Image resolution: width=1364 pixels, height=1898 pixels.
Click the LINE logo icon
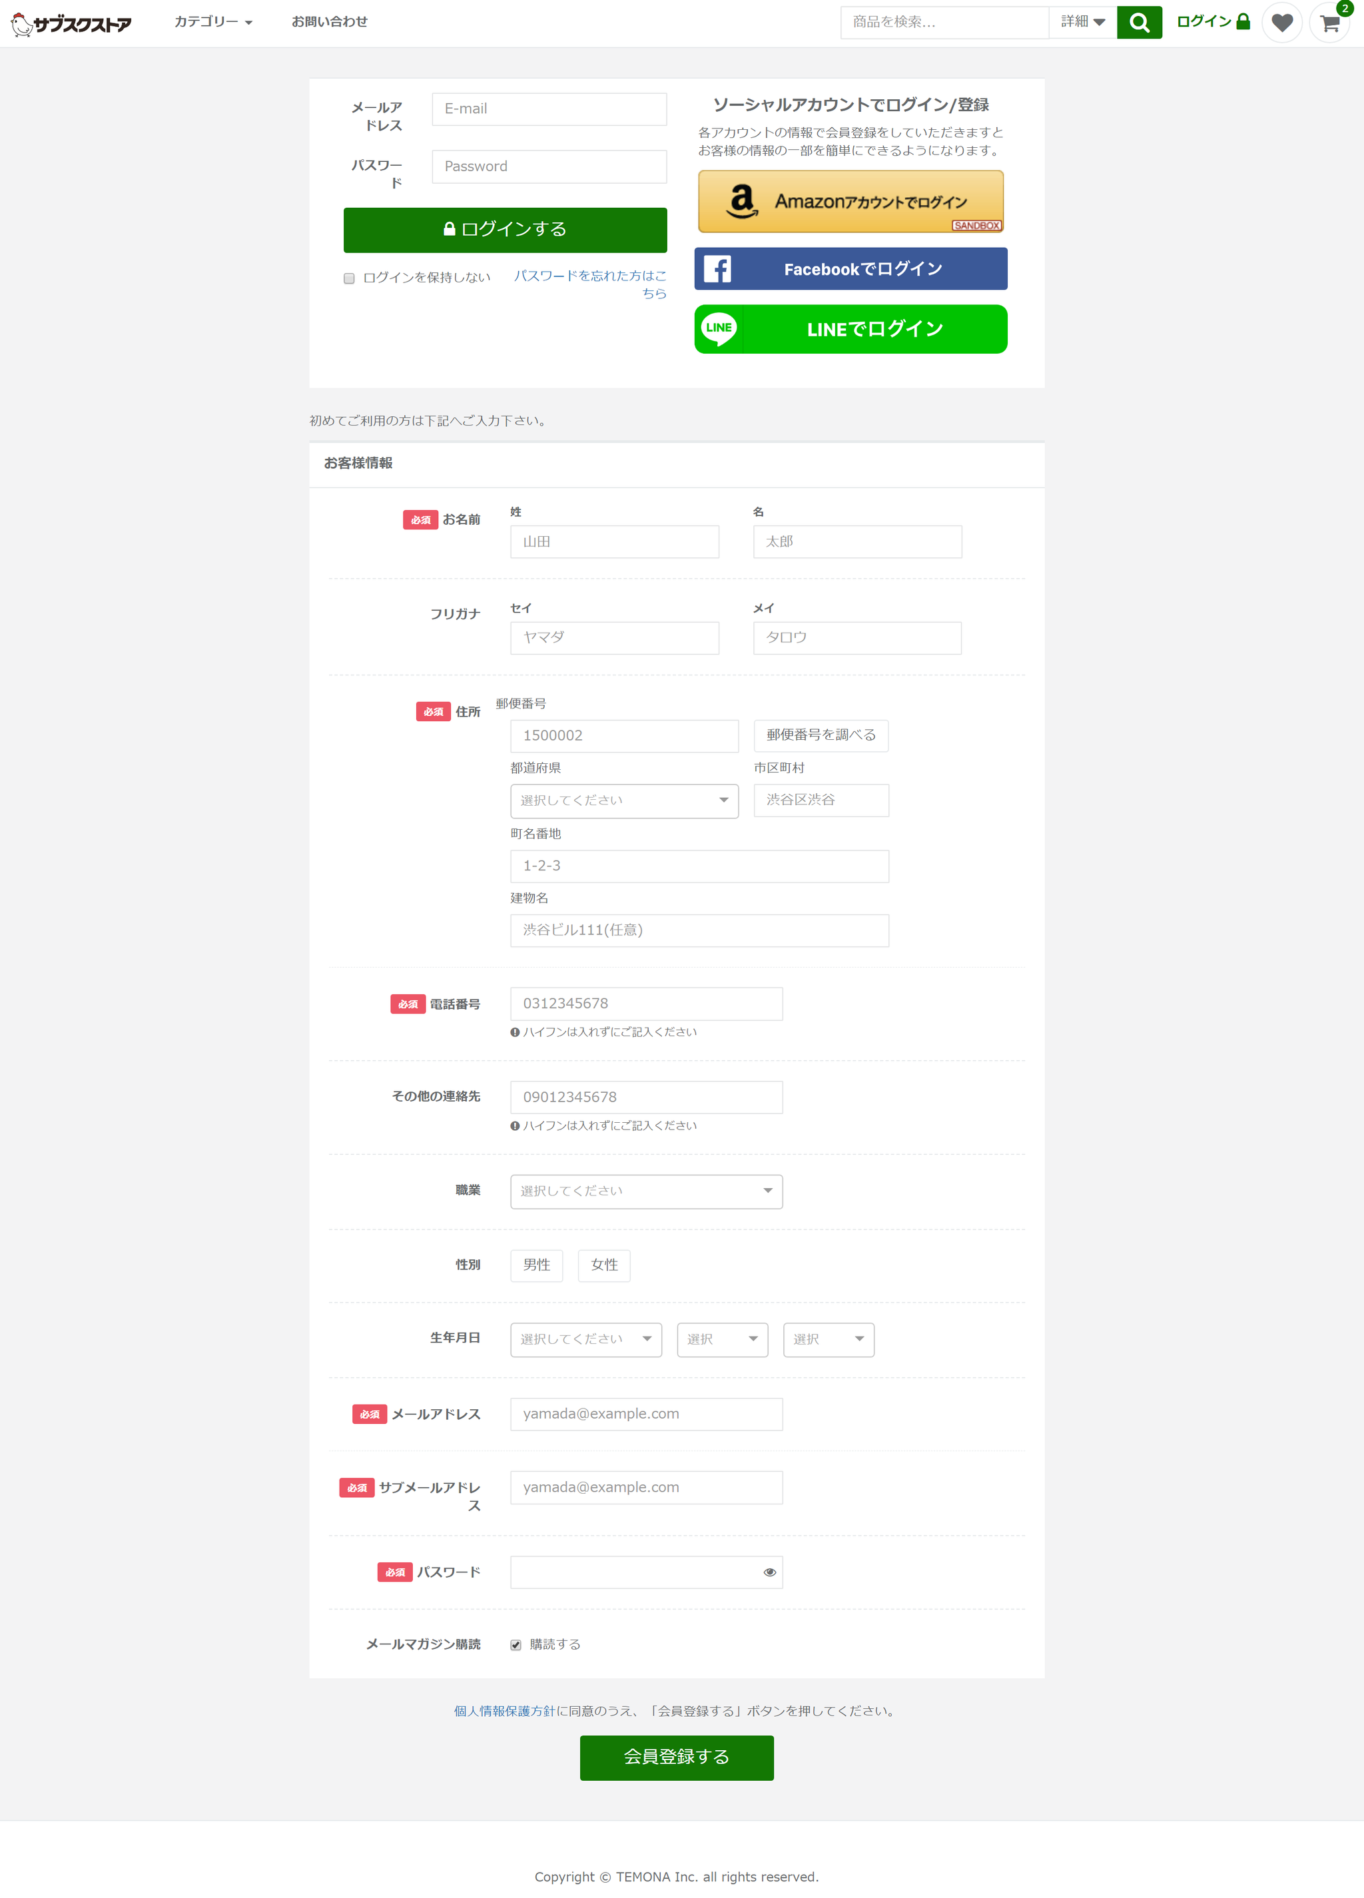(x=719, y=329)
